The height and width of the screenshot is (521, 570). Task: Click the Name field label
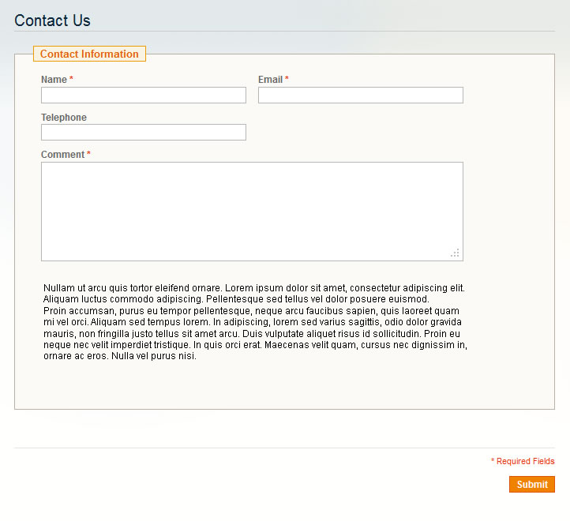pos(54,80)
